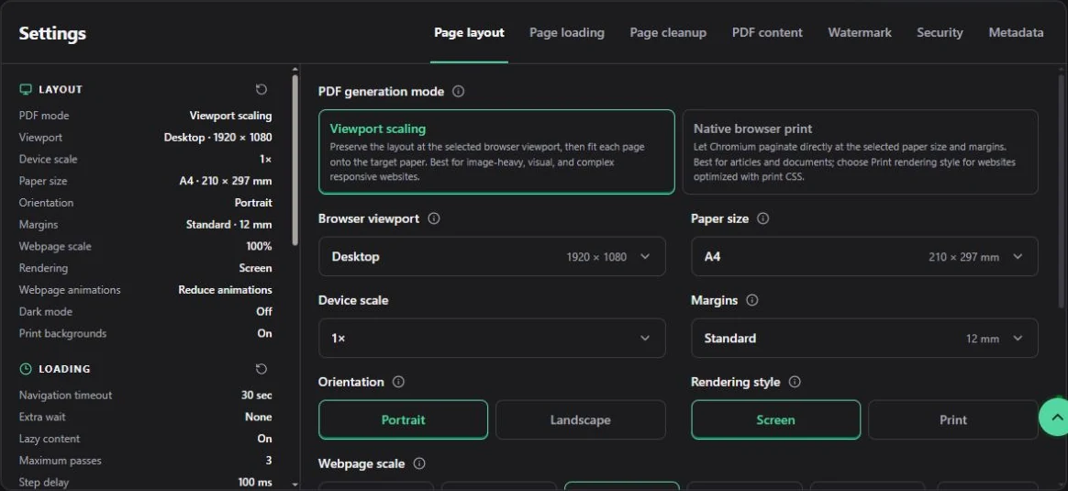
Task: Switch to the Page layout tab
Action: tap(469, 33)
